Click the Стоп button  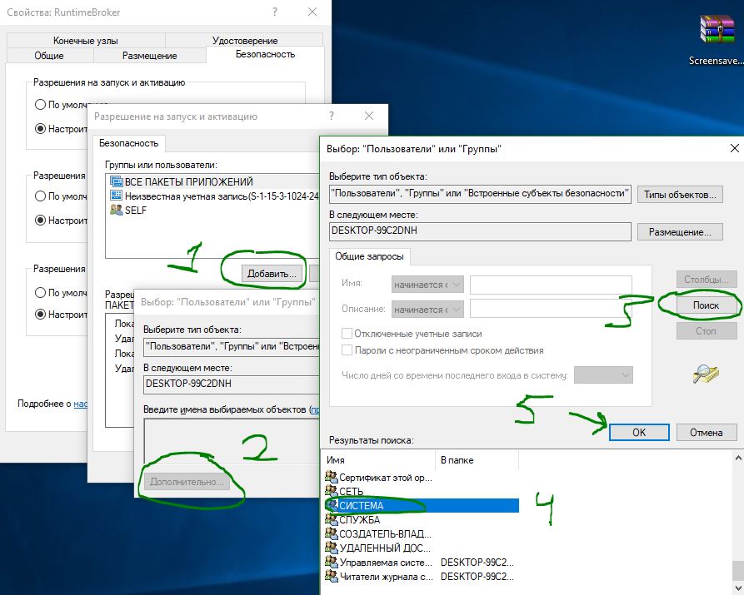[706, 331]
